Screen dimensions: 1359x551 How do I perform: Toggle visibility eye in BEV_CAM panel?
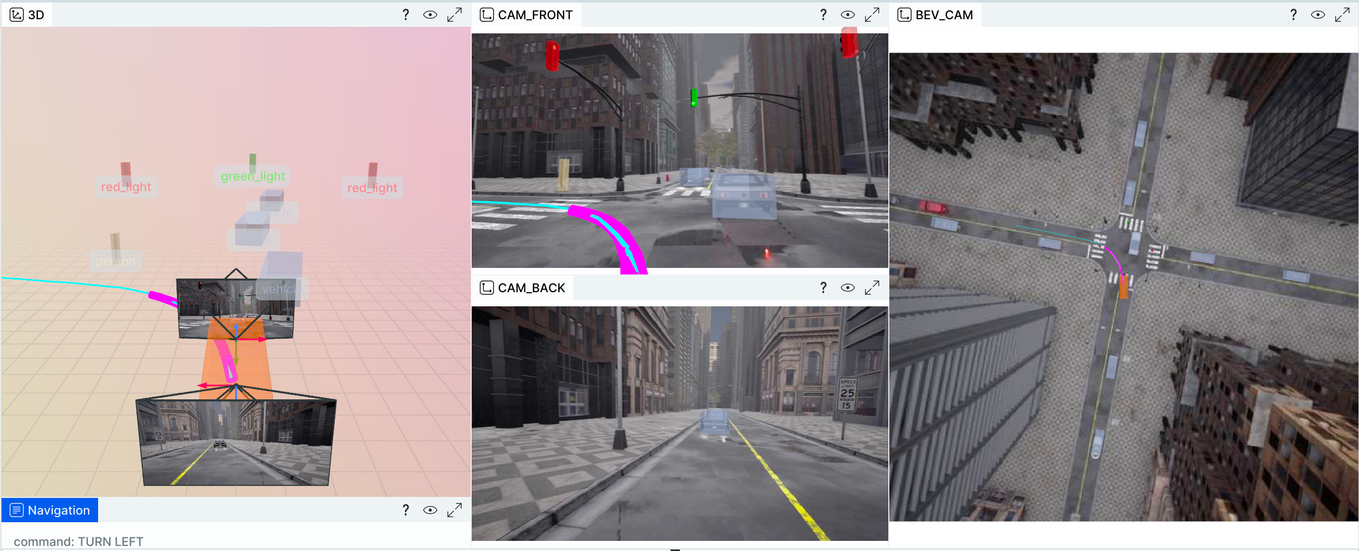click(1318, 15)
